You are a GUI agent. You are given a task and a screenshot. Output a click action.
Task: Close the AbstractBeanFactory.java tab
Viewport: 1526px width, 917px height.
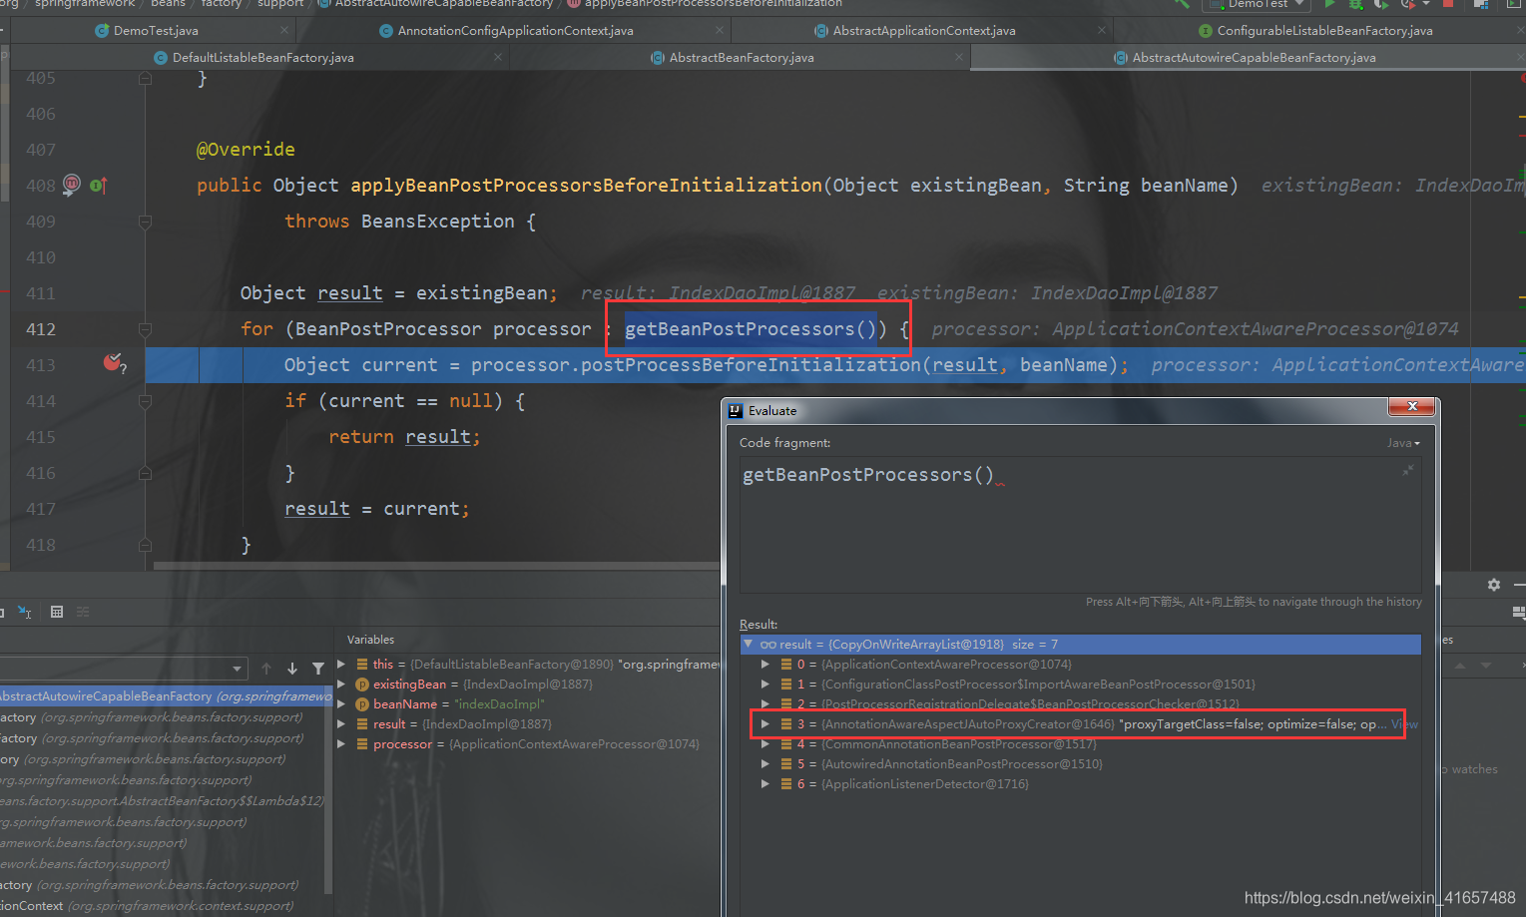[x=959, y=57]
